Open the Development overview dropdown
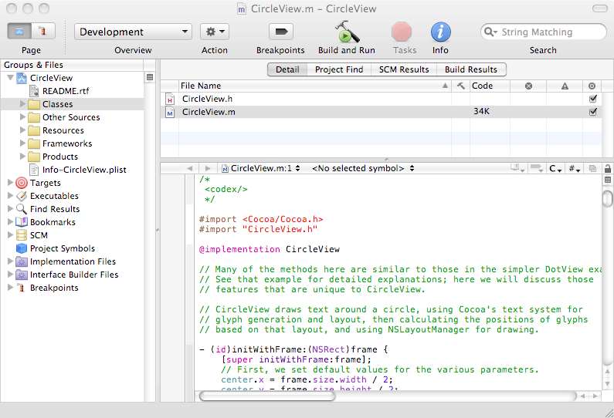Image resolution: width=614 pixels, height=418 pixels. [x=133, y=32]
